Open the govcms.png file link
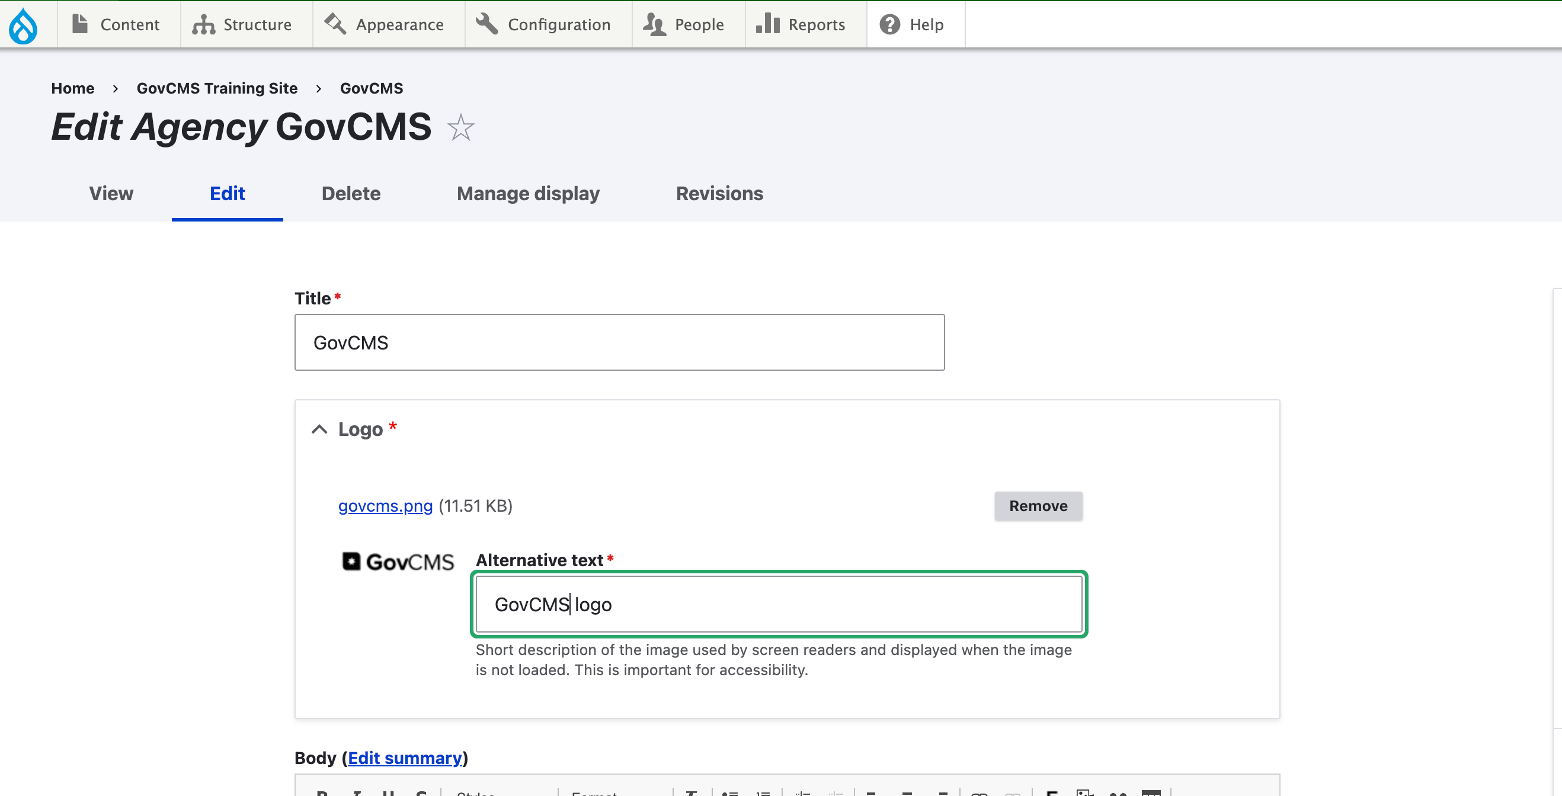Viewport: 1562px width, 796px height. (385, 506)
